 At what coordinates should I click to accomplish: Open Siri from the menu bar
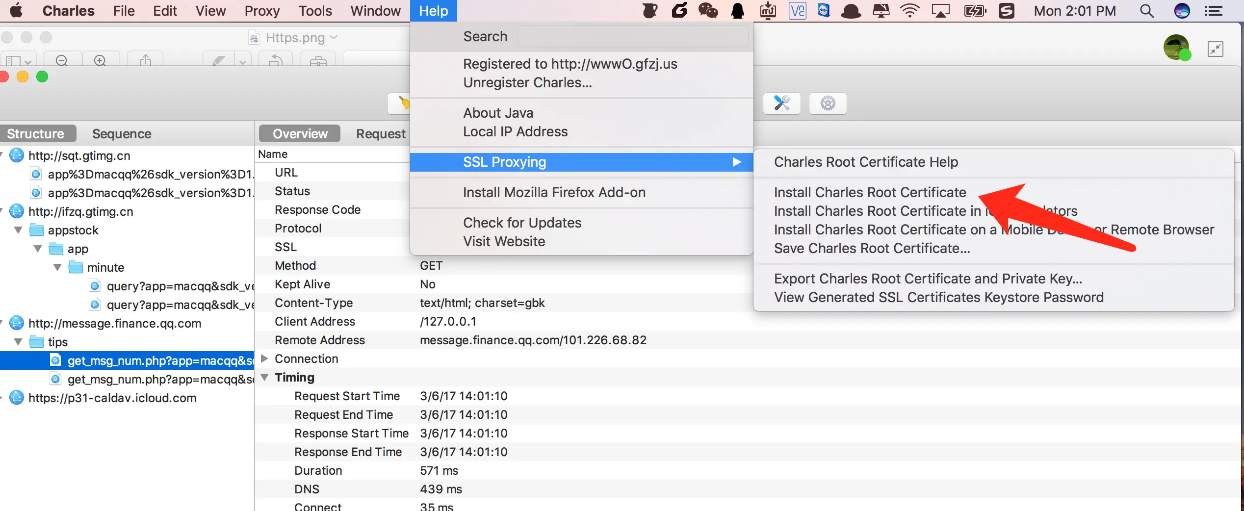1182,11
